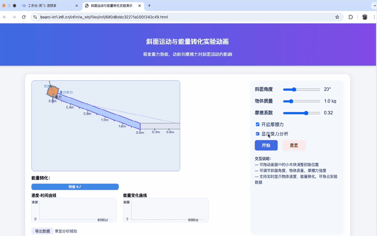Screen dimensions: 377x236
Task: Click the 0.32 friction coefficient value
Action: coord(328,113)
